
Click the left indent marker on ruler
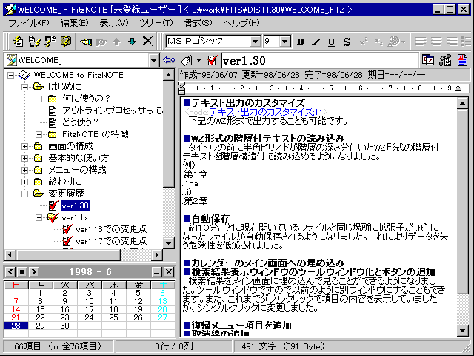click(x=181, y=88)
